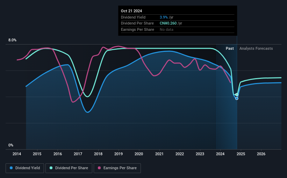
Task: Click the 8.0% y-axis label
Action: (12, 40)
